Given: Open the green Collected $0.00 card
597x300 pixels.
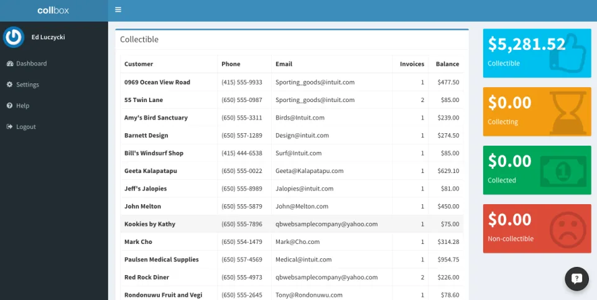Looking at the screenshot, I should [x=537, y=170].
